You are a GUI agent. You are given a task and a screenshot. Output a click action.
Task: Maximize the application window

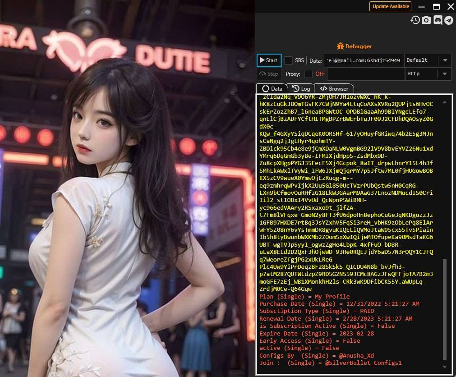[x=436, y=7]
